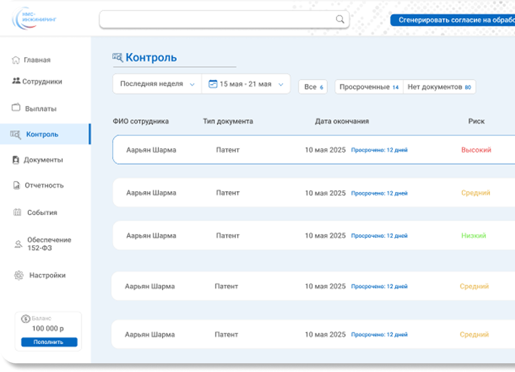This screenshot has width=515, height=372.
Task: Open the События events icon
Action: [16, 212]
